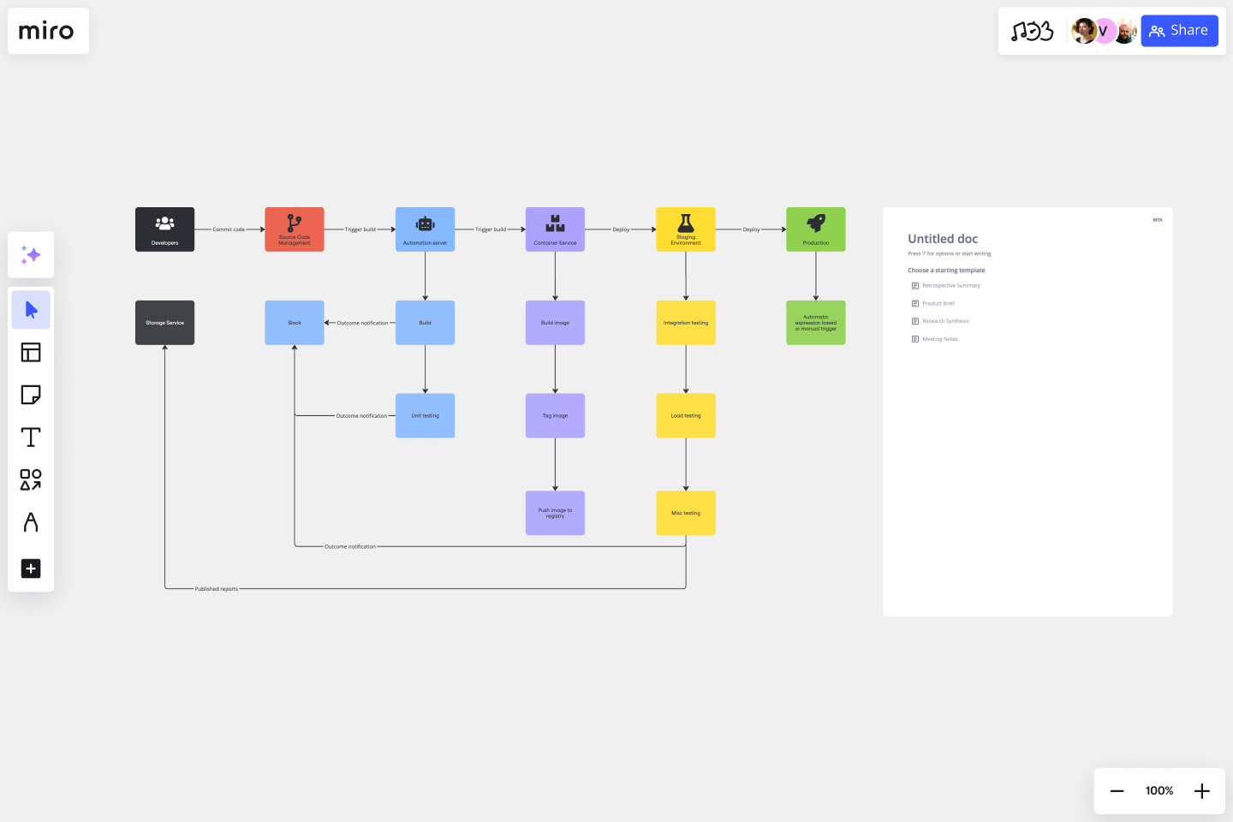This screenshot has width=1233, height=822.
Task: Select the arrow selection tool
Action: point(31,309)
